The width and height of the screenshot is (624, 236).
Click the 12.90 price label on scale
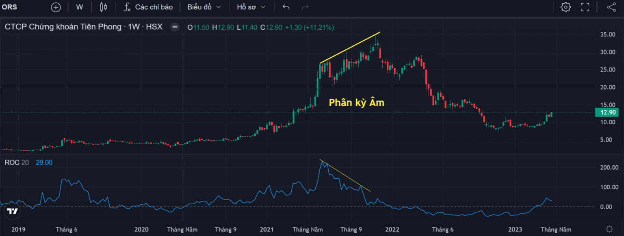607,113
